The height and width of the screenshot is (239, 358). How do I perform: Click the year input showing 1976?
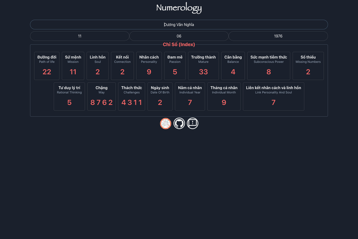click(x=278, y=36)
